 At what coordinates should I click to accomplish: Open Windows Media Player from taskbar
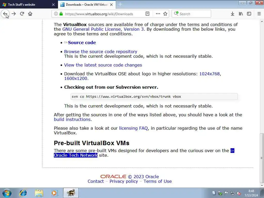coord(54,193)
